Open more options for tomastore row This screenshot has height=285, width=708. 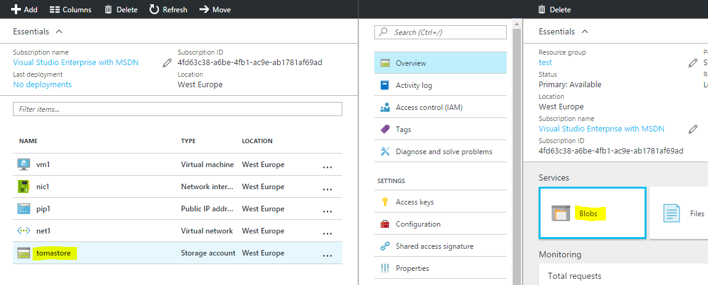(x=328, y=256)
